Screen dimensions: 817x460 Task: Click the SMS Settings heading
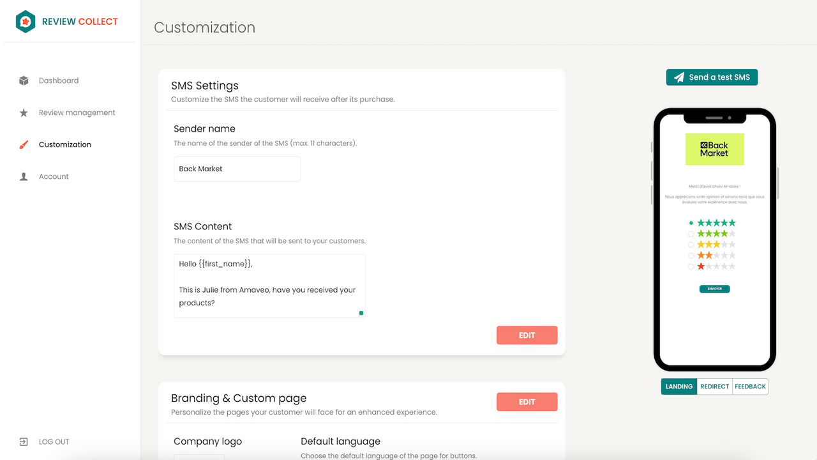tap(205, 86)
